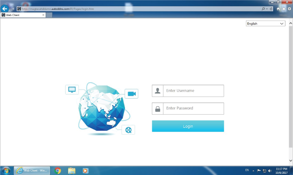The width and height of the screenshot is (293, 175).
Task: Click the padlock password icon
Action: click(x=158, y=108)
